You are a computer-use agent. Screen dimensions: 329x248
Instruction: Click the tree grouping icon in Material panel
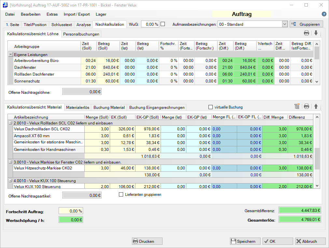coord(297,107)
